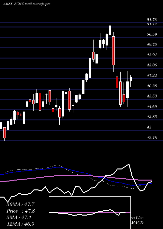Click the tall red candle after the peak

pyautogui.click(x=113, y=50)
